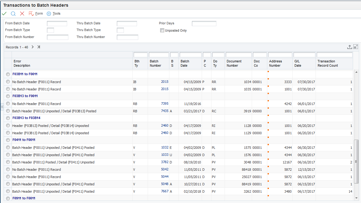Click the From Batch Date field
This screenshot has width=361, height=203.
coord(57,23)
